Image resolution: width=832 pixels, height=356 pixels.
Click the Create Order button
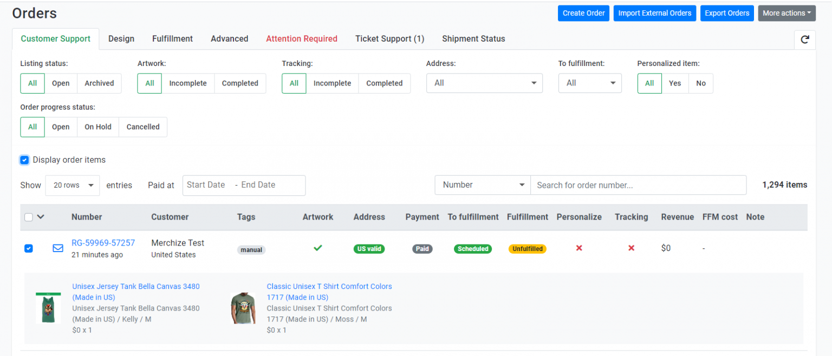pos(583,14)
